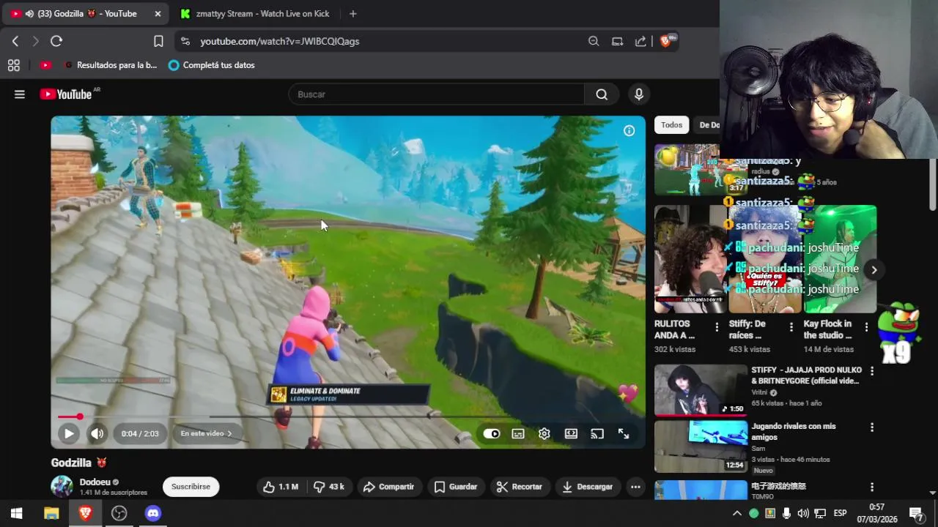Expand the 'En este video' chapters
The width and height of the screenshot is (938, 527).
tap(206, 433)
